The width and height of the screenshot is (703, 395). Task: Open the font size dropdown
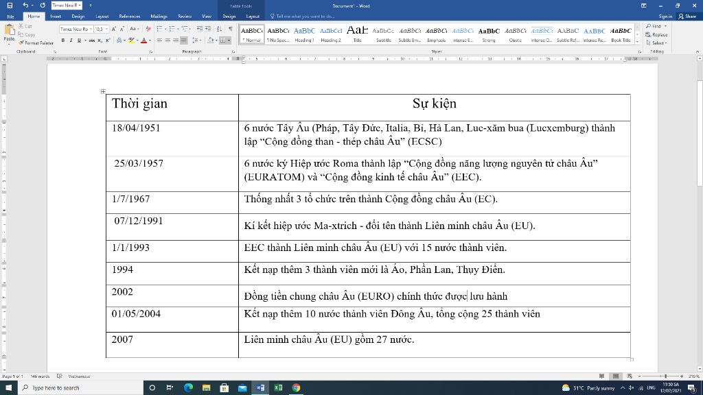[106, 29]
